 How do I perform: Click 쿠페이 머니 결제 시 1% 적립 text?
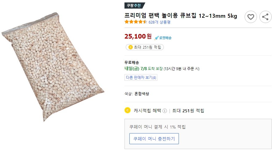pyautogui.click(x=157, y=127)
